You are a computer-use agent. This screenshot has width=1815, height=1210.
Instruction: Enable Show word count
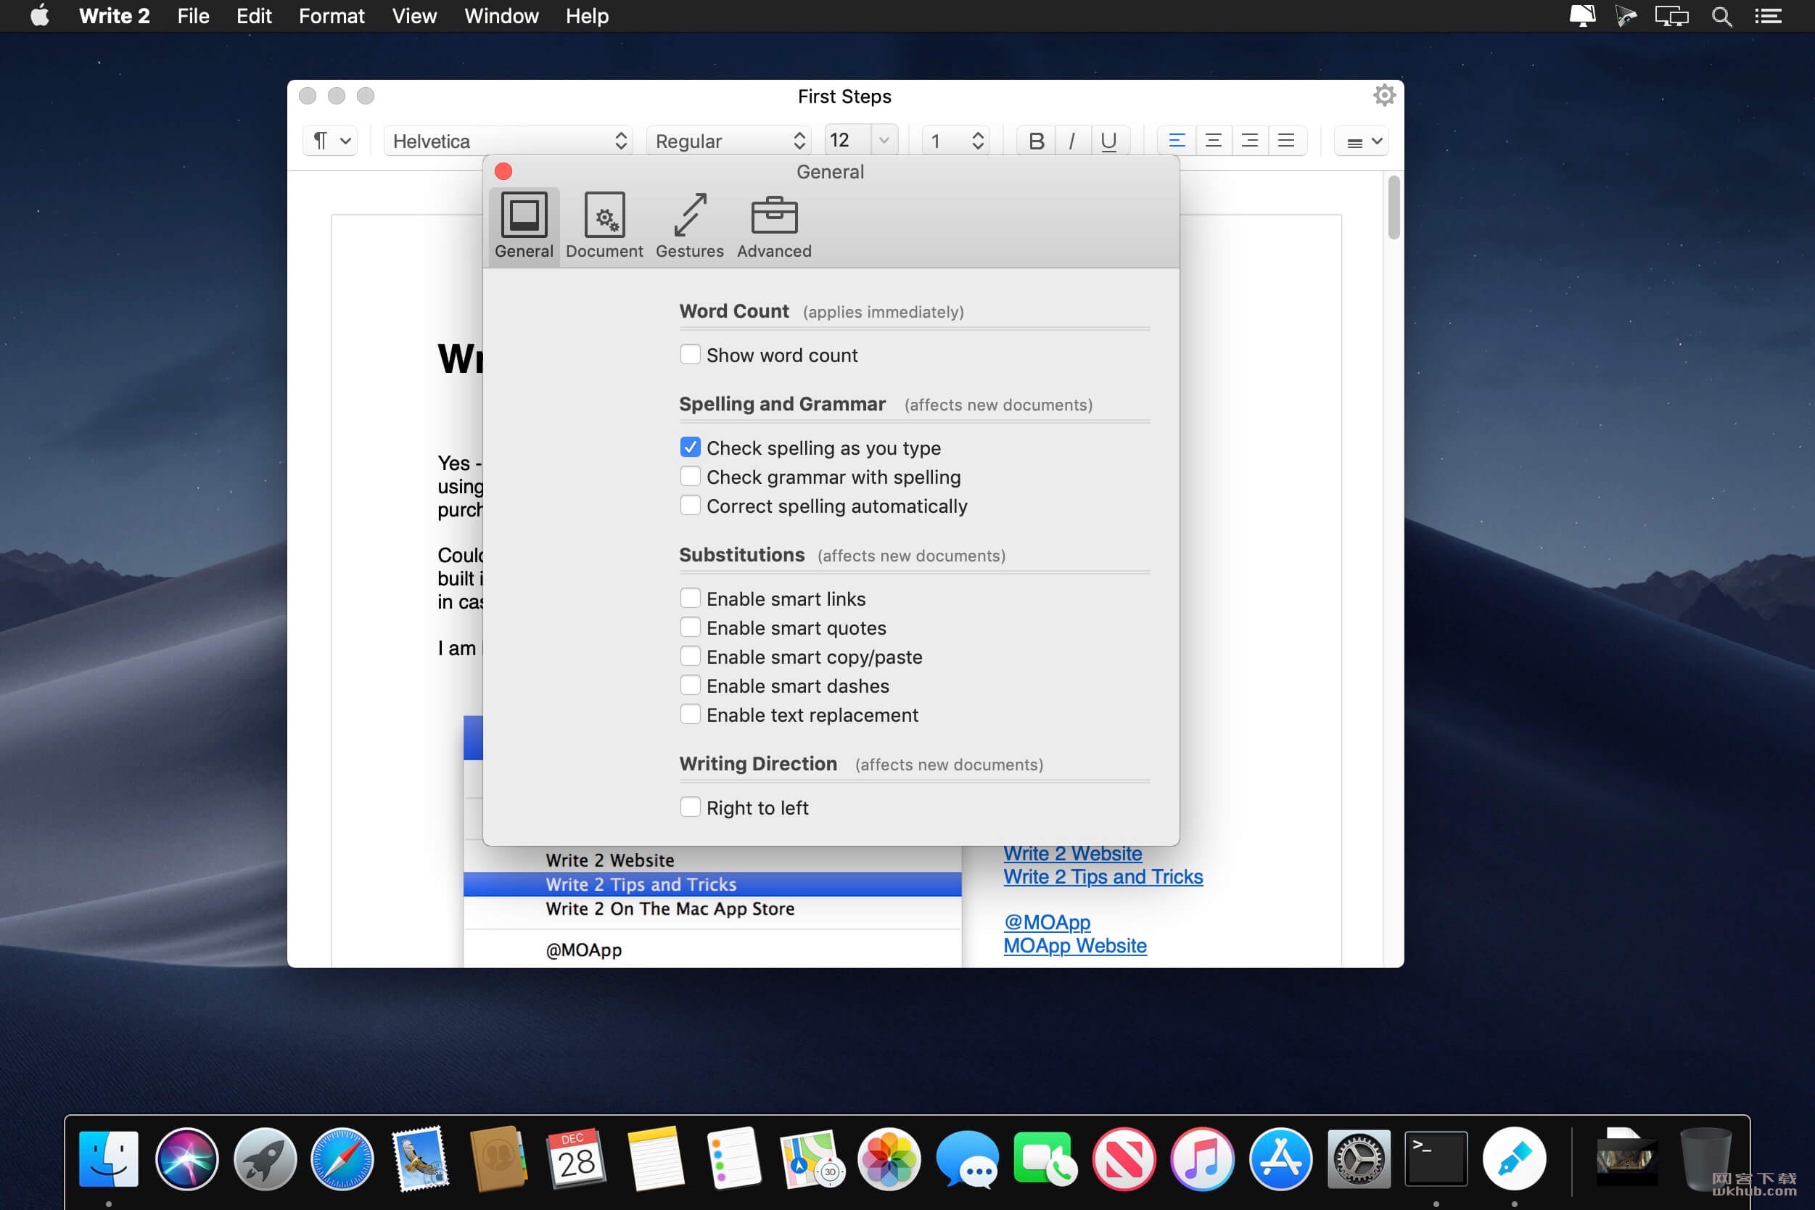click(x=690, y=354)
